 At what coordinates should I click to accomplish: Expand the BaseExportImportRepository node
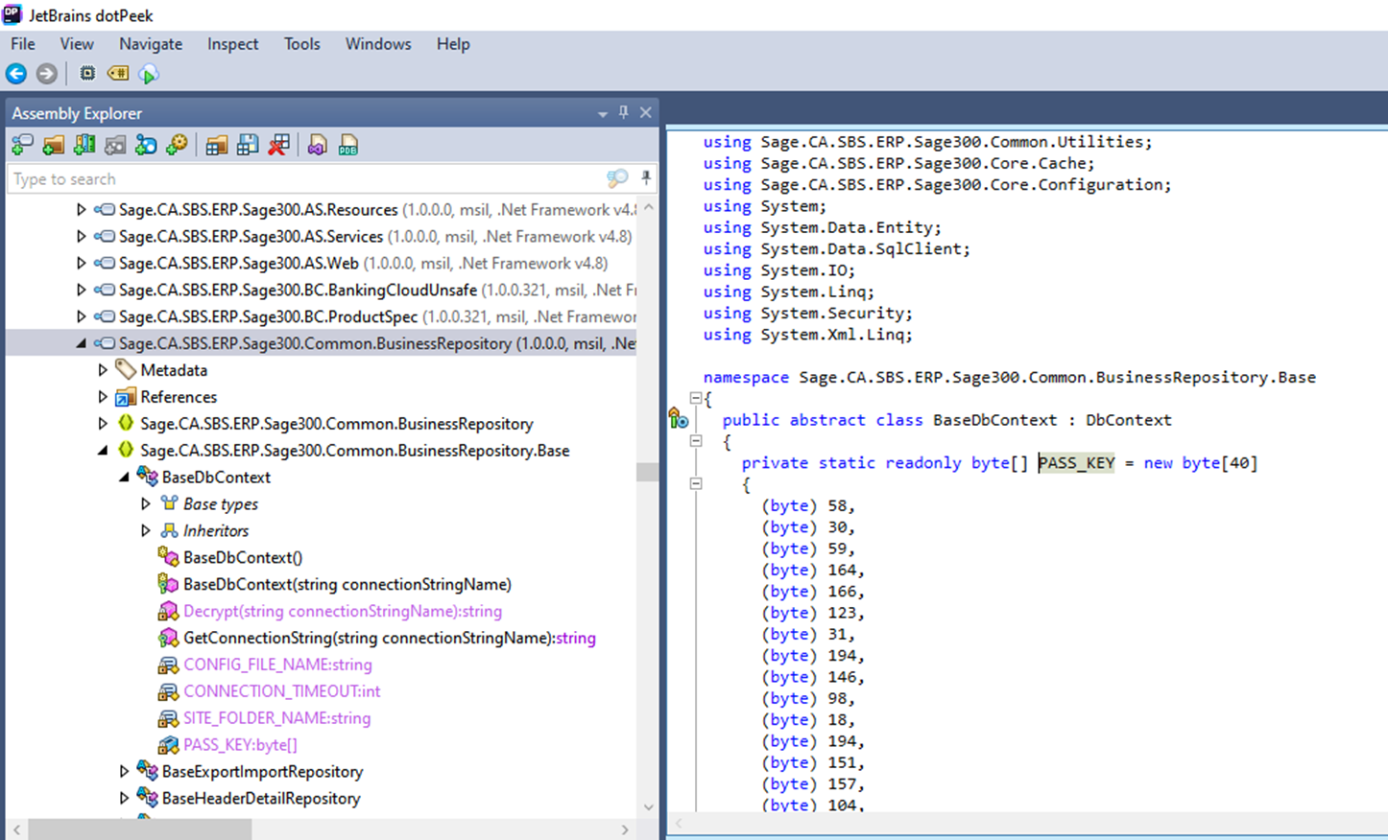coord(124,771)
